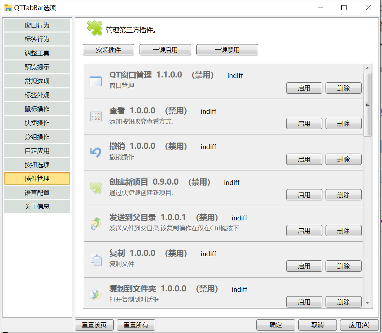The height and width of the screenshot is (333, 382).
Task: Click the green puzzle icon beside 管理第三方插件
Action: tap(95, 28)
